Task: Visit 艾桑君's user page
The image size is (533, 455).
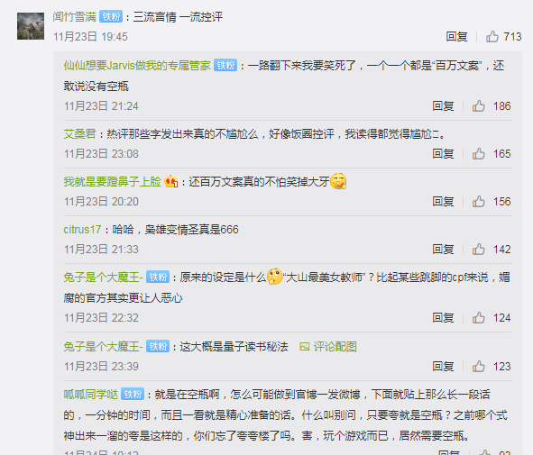Action: (x=80, y=133)
